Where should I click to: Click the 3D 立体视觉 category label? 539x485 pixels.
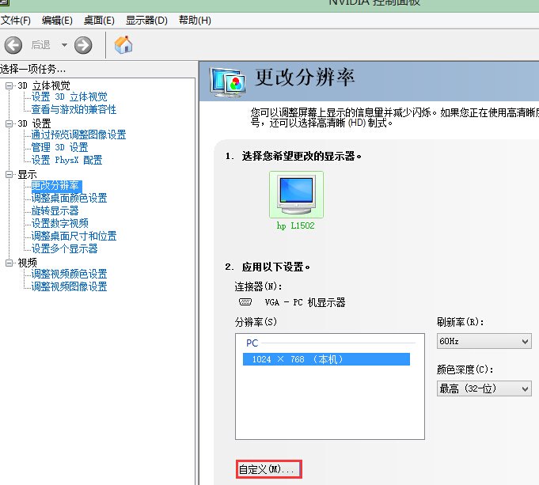(44, 85)
